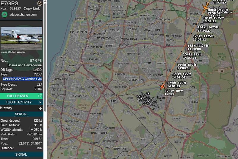The width and height of the screenshot is (238, 159).
Task: Open the aircraft photo thumbnail
Action: tap(21, 38)
